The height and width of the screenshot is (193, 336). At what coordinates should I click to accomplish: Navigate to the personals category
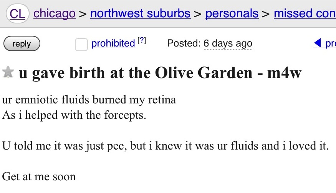(x=232, y=13)
